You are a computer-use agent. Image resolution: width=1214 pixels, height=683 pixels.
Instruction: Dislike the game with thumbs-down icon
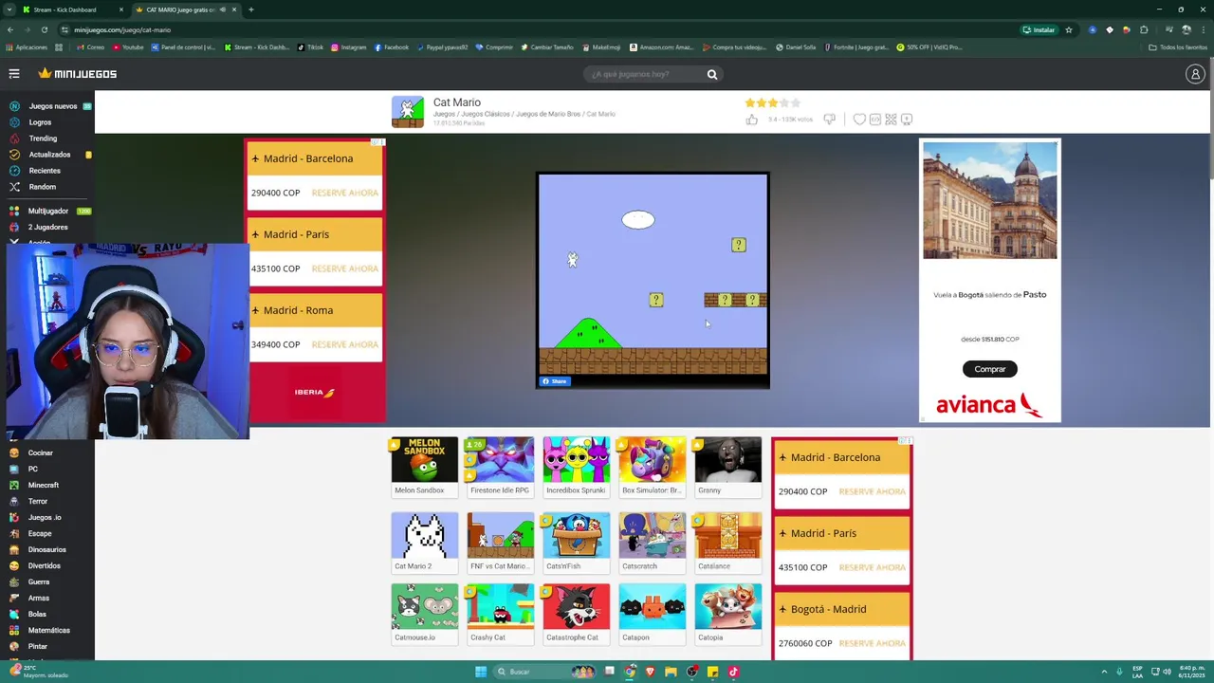pos(830,120)
